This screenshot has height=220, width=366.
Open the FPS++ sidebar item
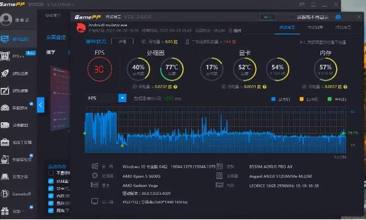click(18, 56)
